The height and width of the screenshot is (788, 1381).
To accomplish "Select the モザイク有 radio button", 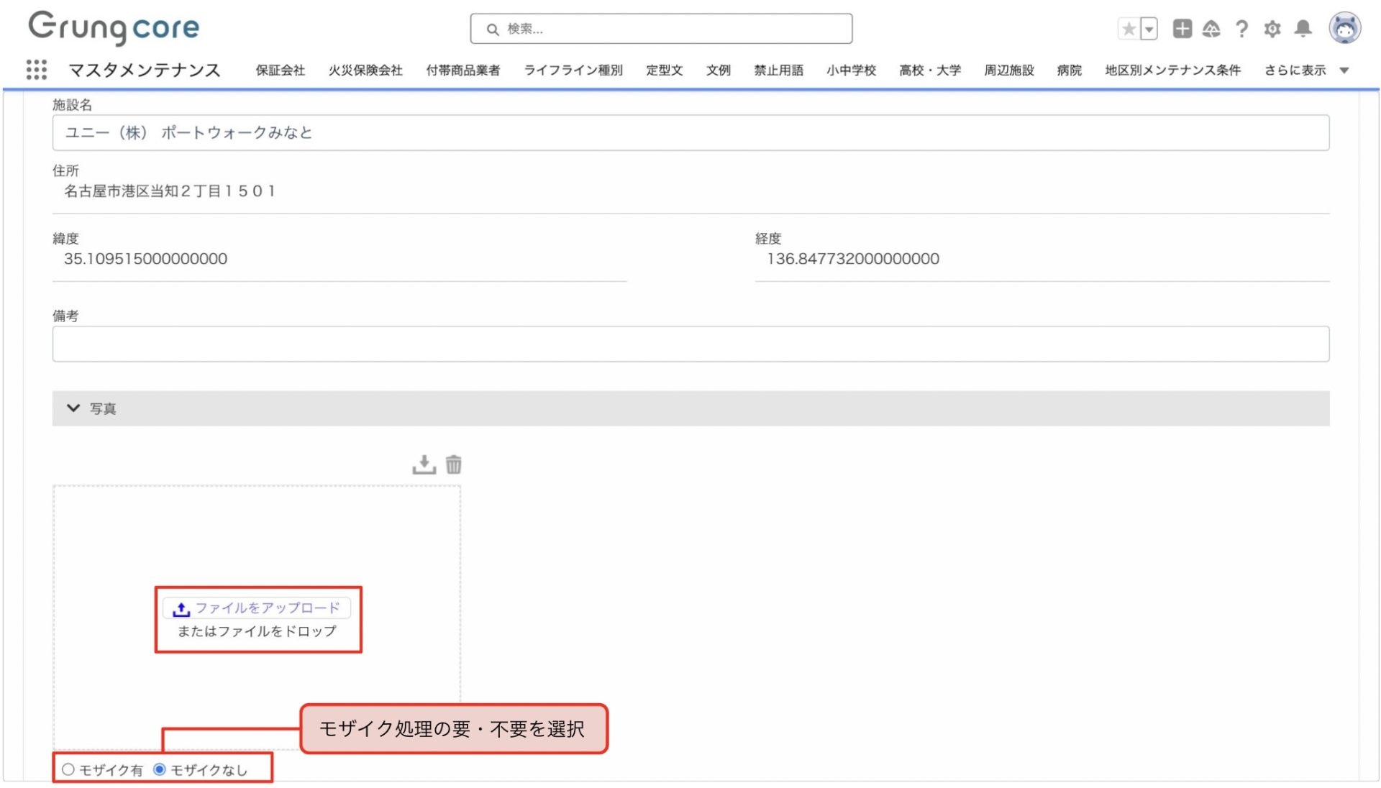I will (x=68, y=769).
